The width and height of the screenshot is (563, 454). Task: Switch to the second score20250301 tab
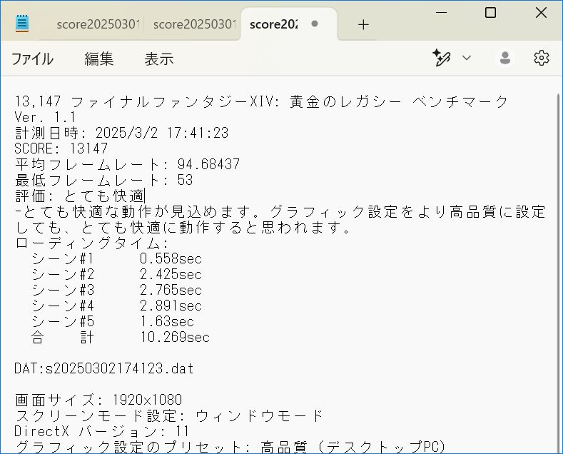(195, 24)
